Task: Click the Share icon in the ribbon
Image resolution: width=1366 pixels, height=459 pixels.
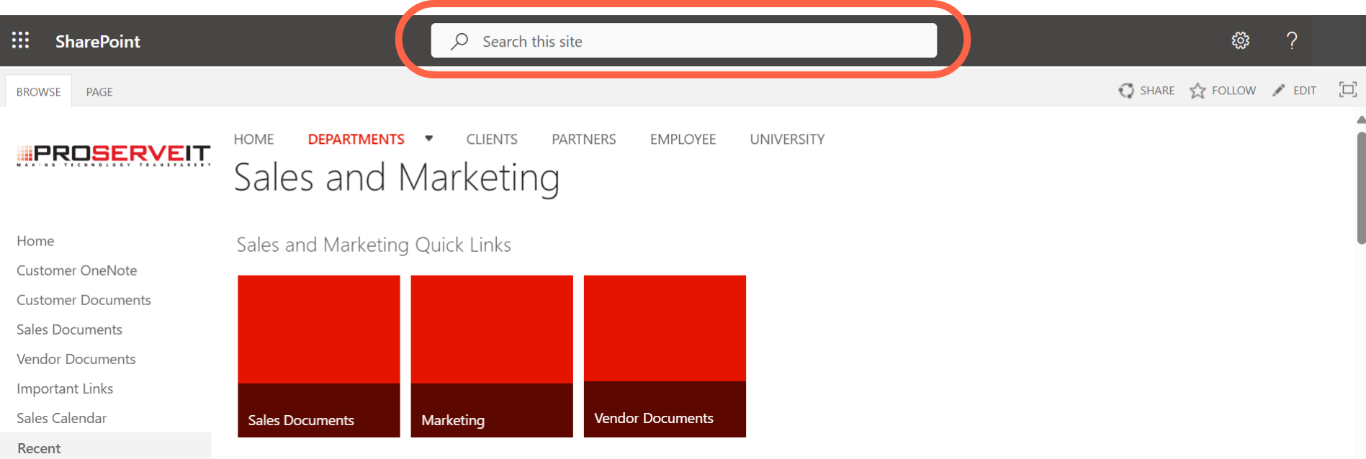Action: click(x=1126, y=91)
